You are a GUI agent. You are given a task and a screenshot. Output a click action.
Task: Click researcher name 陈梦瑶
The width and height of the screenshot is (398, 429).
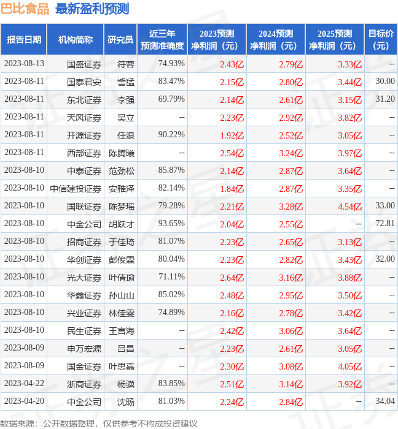coord(122,207)
